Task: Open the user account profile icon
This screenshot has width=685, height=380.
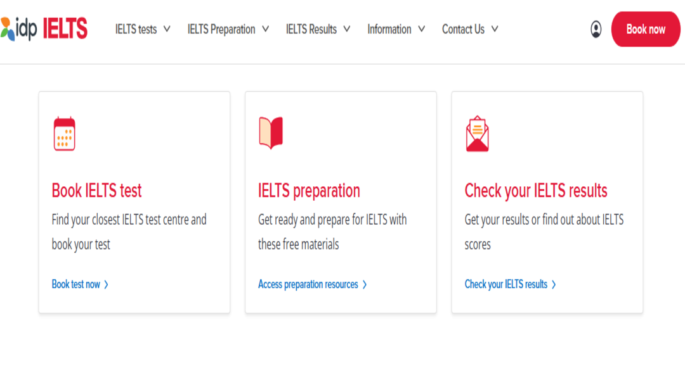Action: [596, 29]
